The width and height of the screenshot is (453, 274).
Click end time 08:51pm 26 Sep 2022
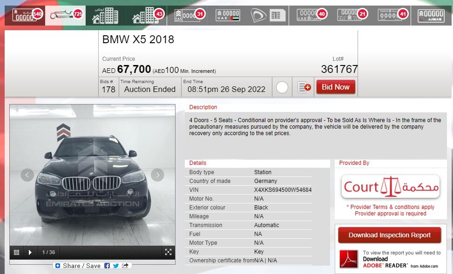click(x=226, y=89)
